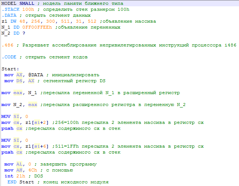Click the '4Ch' value

(33, 170)
